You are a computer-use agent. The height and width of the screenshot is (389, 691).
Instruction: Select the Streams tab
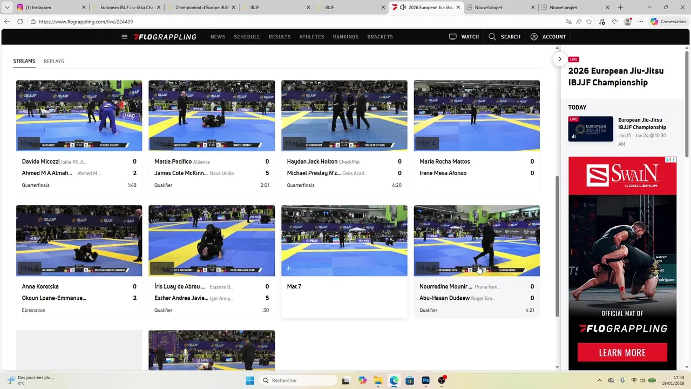pos(24,61)
